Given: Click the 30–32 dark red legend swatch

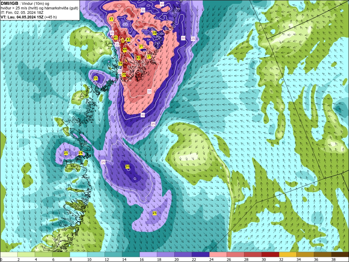Looking at the screenshot, I should click(x=270, y=254).
